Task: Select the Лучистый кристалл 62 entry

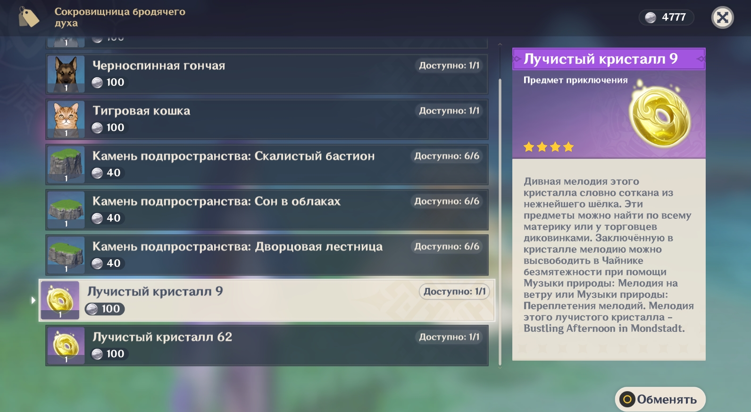Action: 267,345
